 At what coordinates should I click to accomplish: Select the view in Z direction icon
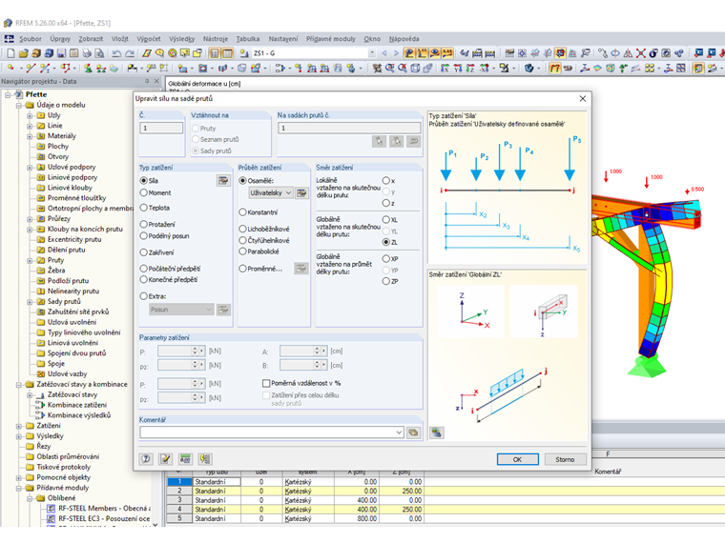pyautogui.click(x=470, y=69)
